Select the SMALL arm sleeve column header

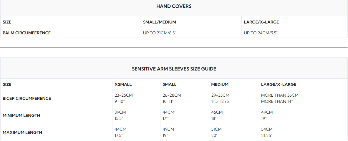[169, 85]
